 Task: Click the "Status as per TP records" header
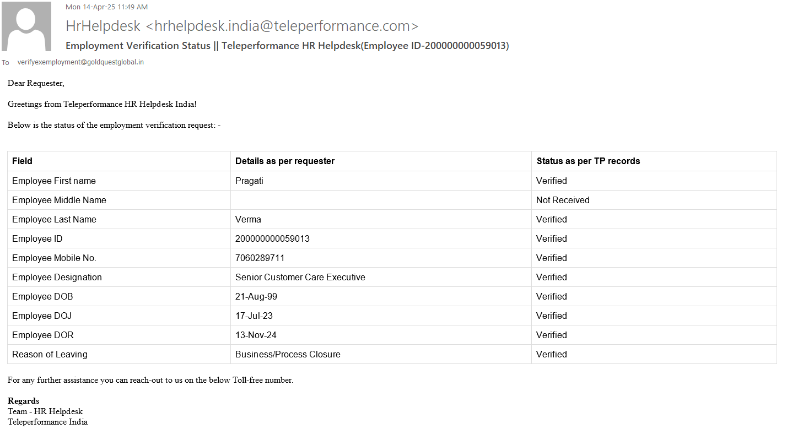point(588,161)
